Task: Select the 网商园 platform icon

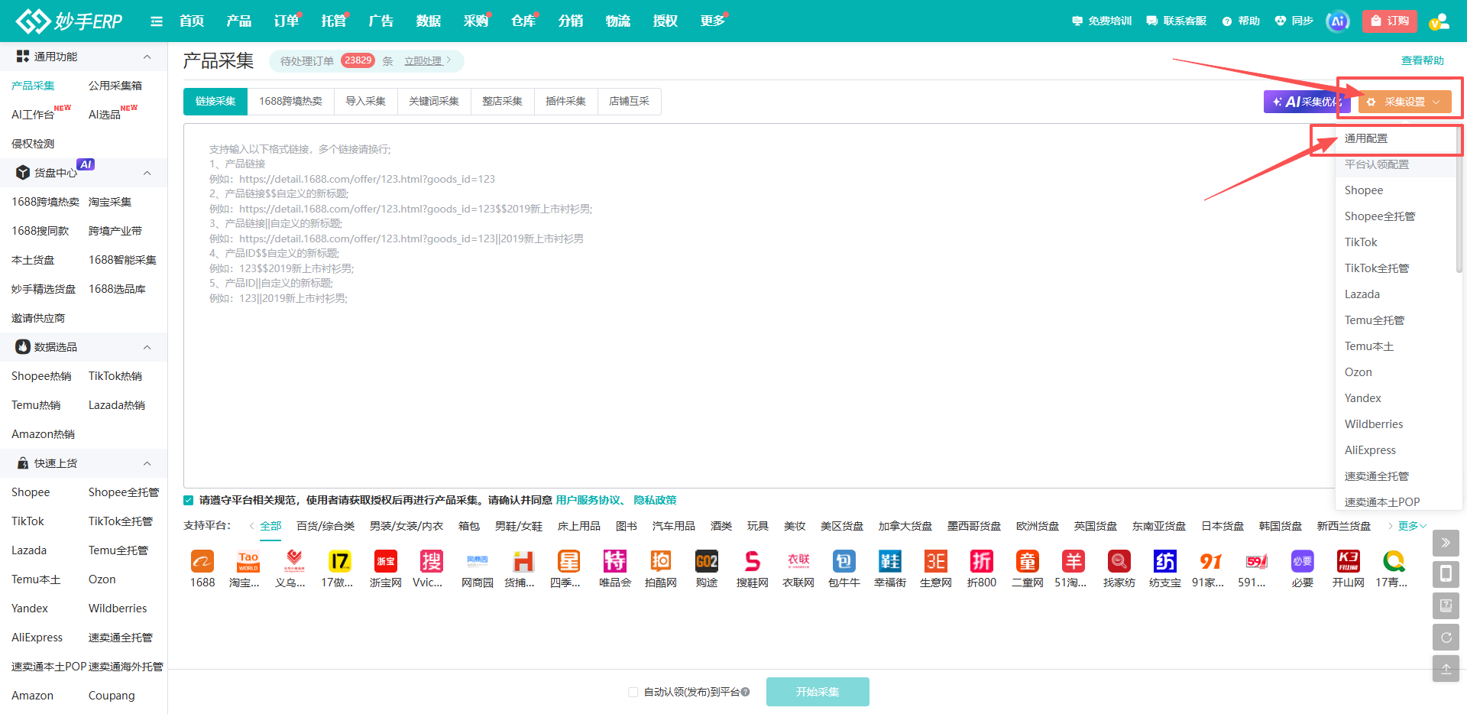Action: pyautogui.click(x=478, y=562)
